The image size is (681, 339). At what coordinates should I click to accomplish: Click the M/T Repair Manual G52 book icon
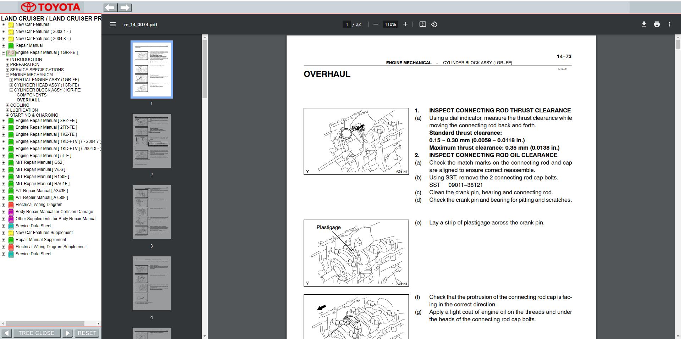point(11,163)
